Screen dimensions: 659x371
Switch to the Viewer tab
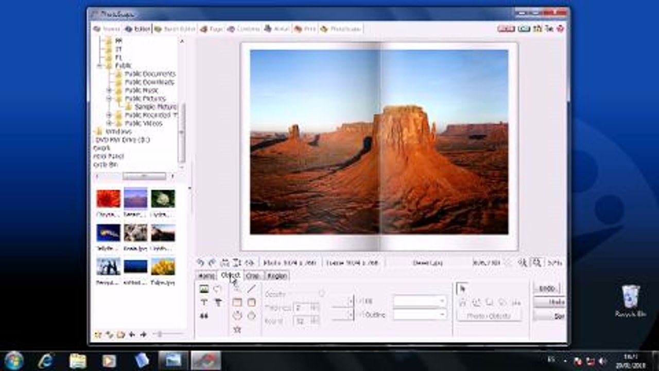click(x=107, y=29)
